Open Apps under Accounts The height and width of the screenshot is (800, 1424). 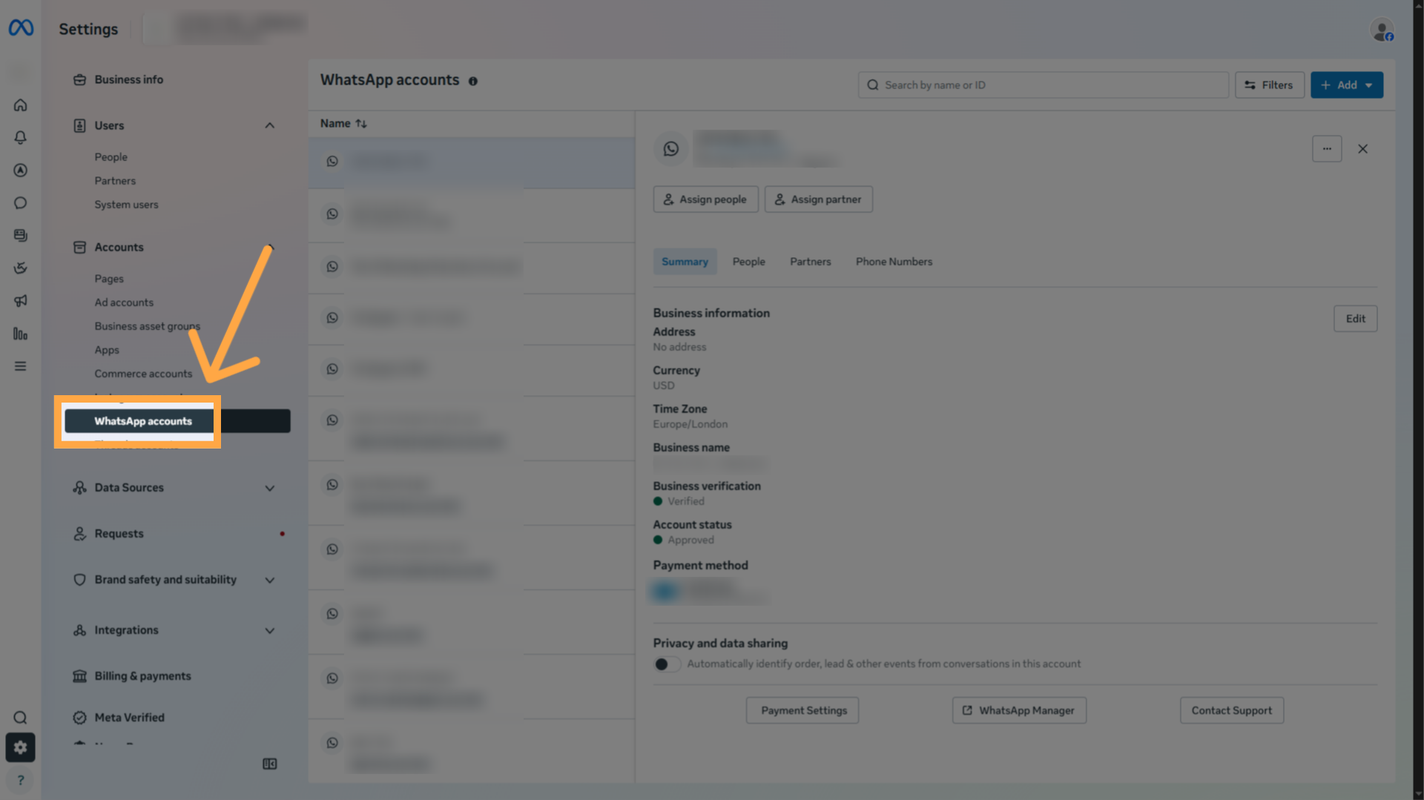[x=107, y=350]
